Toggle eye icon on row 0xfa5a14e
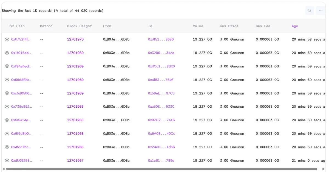 (x=7, y=120)
